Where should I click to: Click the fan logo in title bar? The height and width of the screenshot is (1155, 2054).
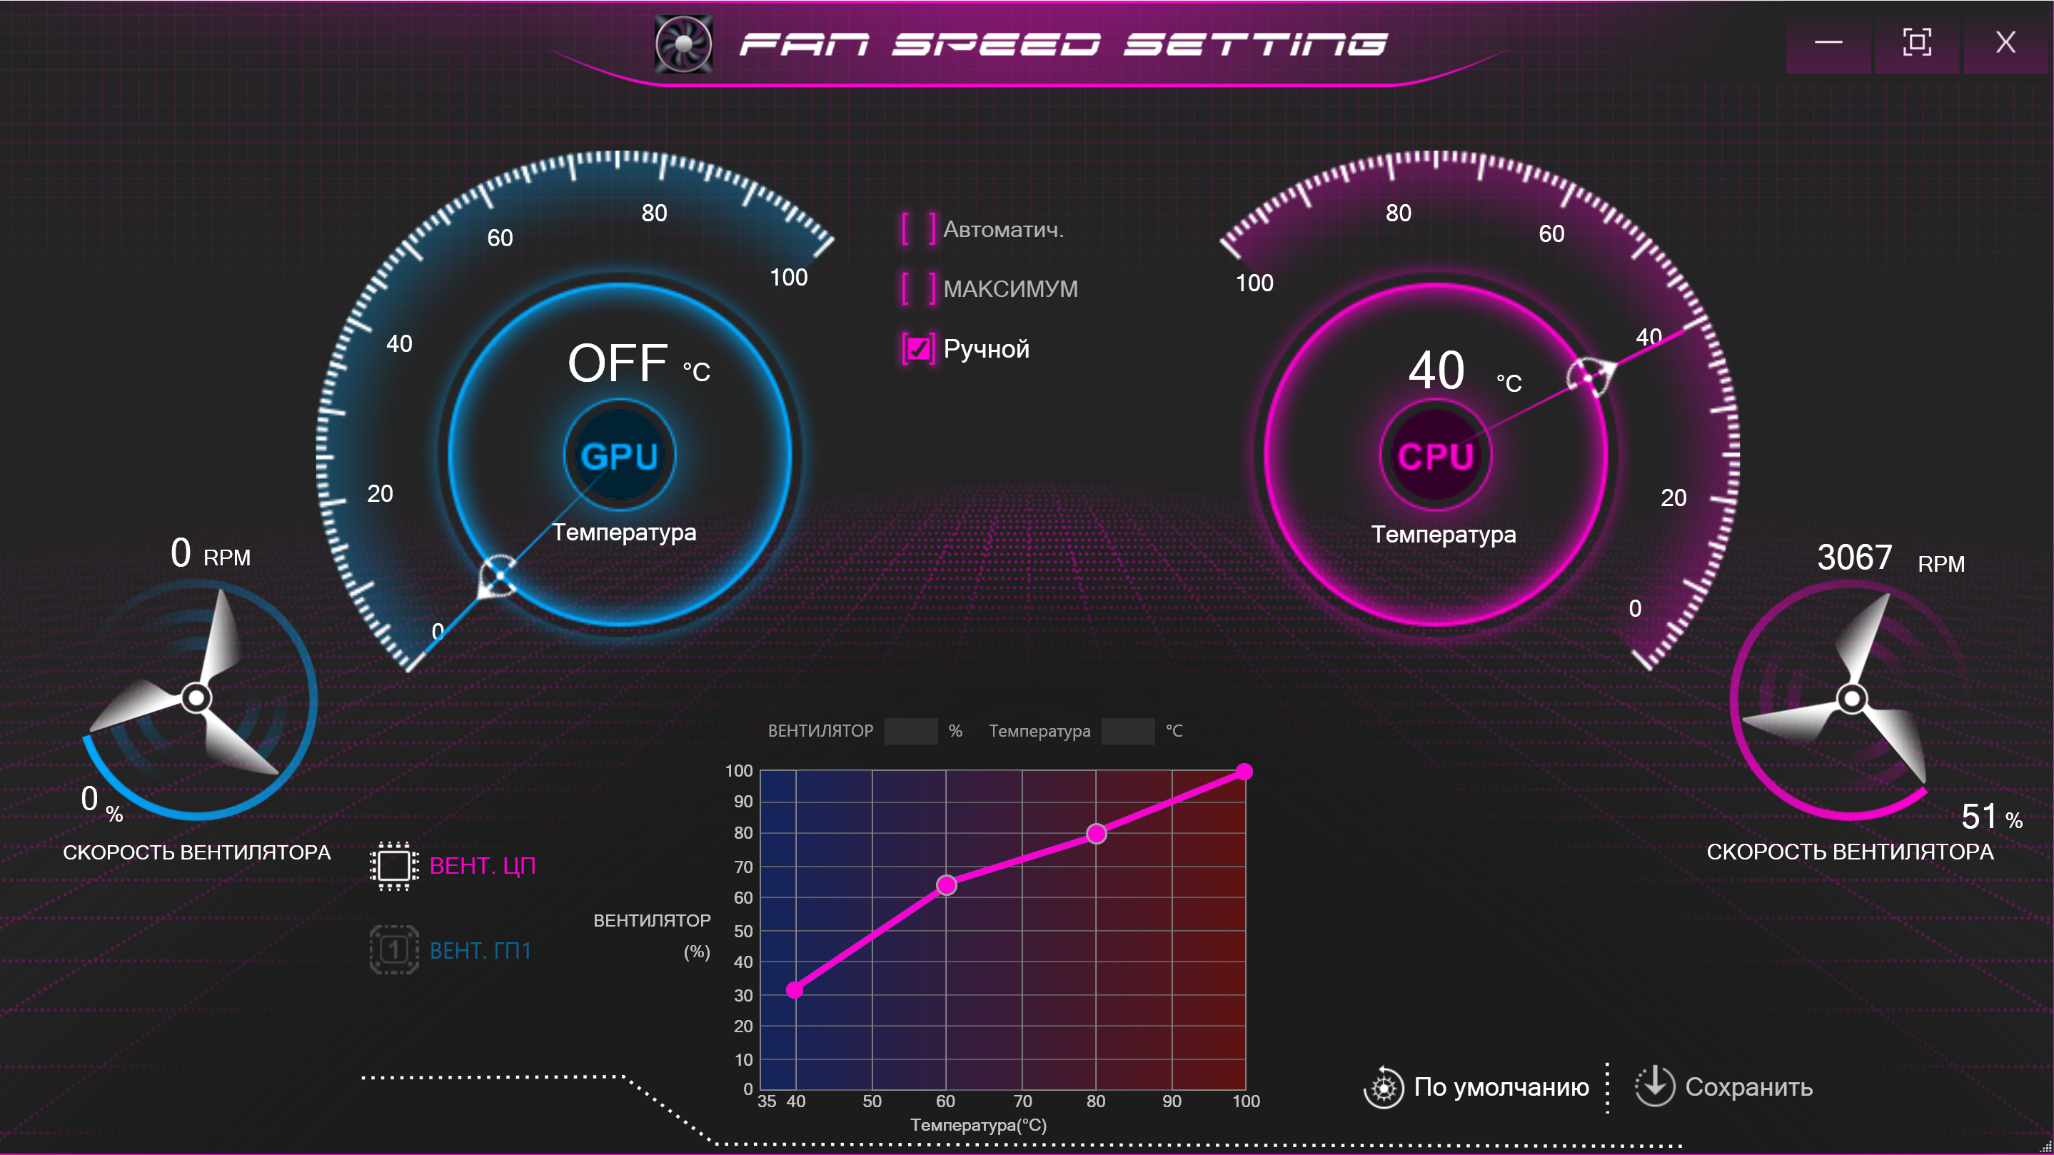[x=683, y=43]
